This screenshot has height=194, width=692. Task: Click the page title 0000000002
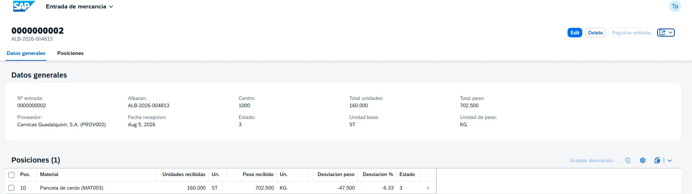tap(37, 30)
